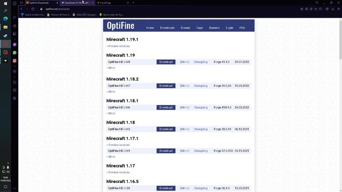Expand More under Minecraft 1.18.2
Image resolution: width=342 pixels, height=192 pixels.
[x=111, y=92]
